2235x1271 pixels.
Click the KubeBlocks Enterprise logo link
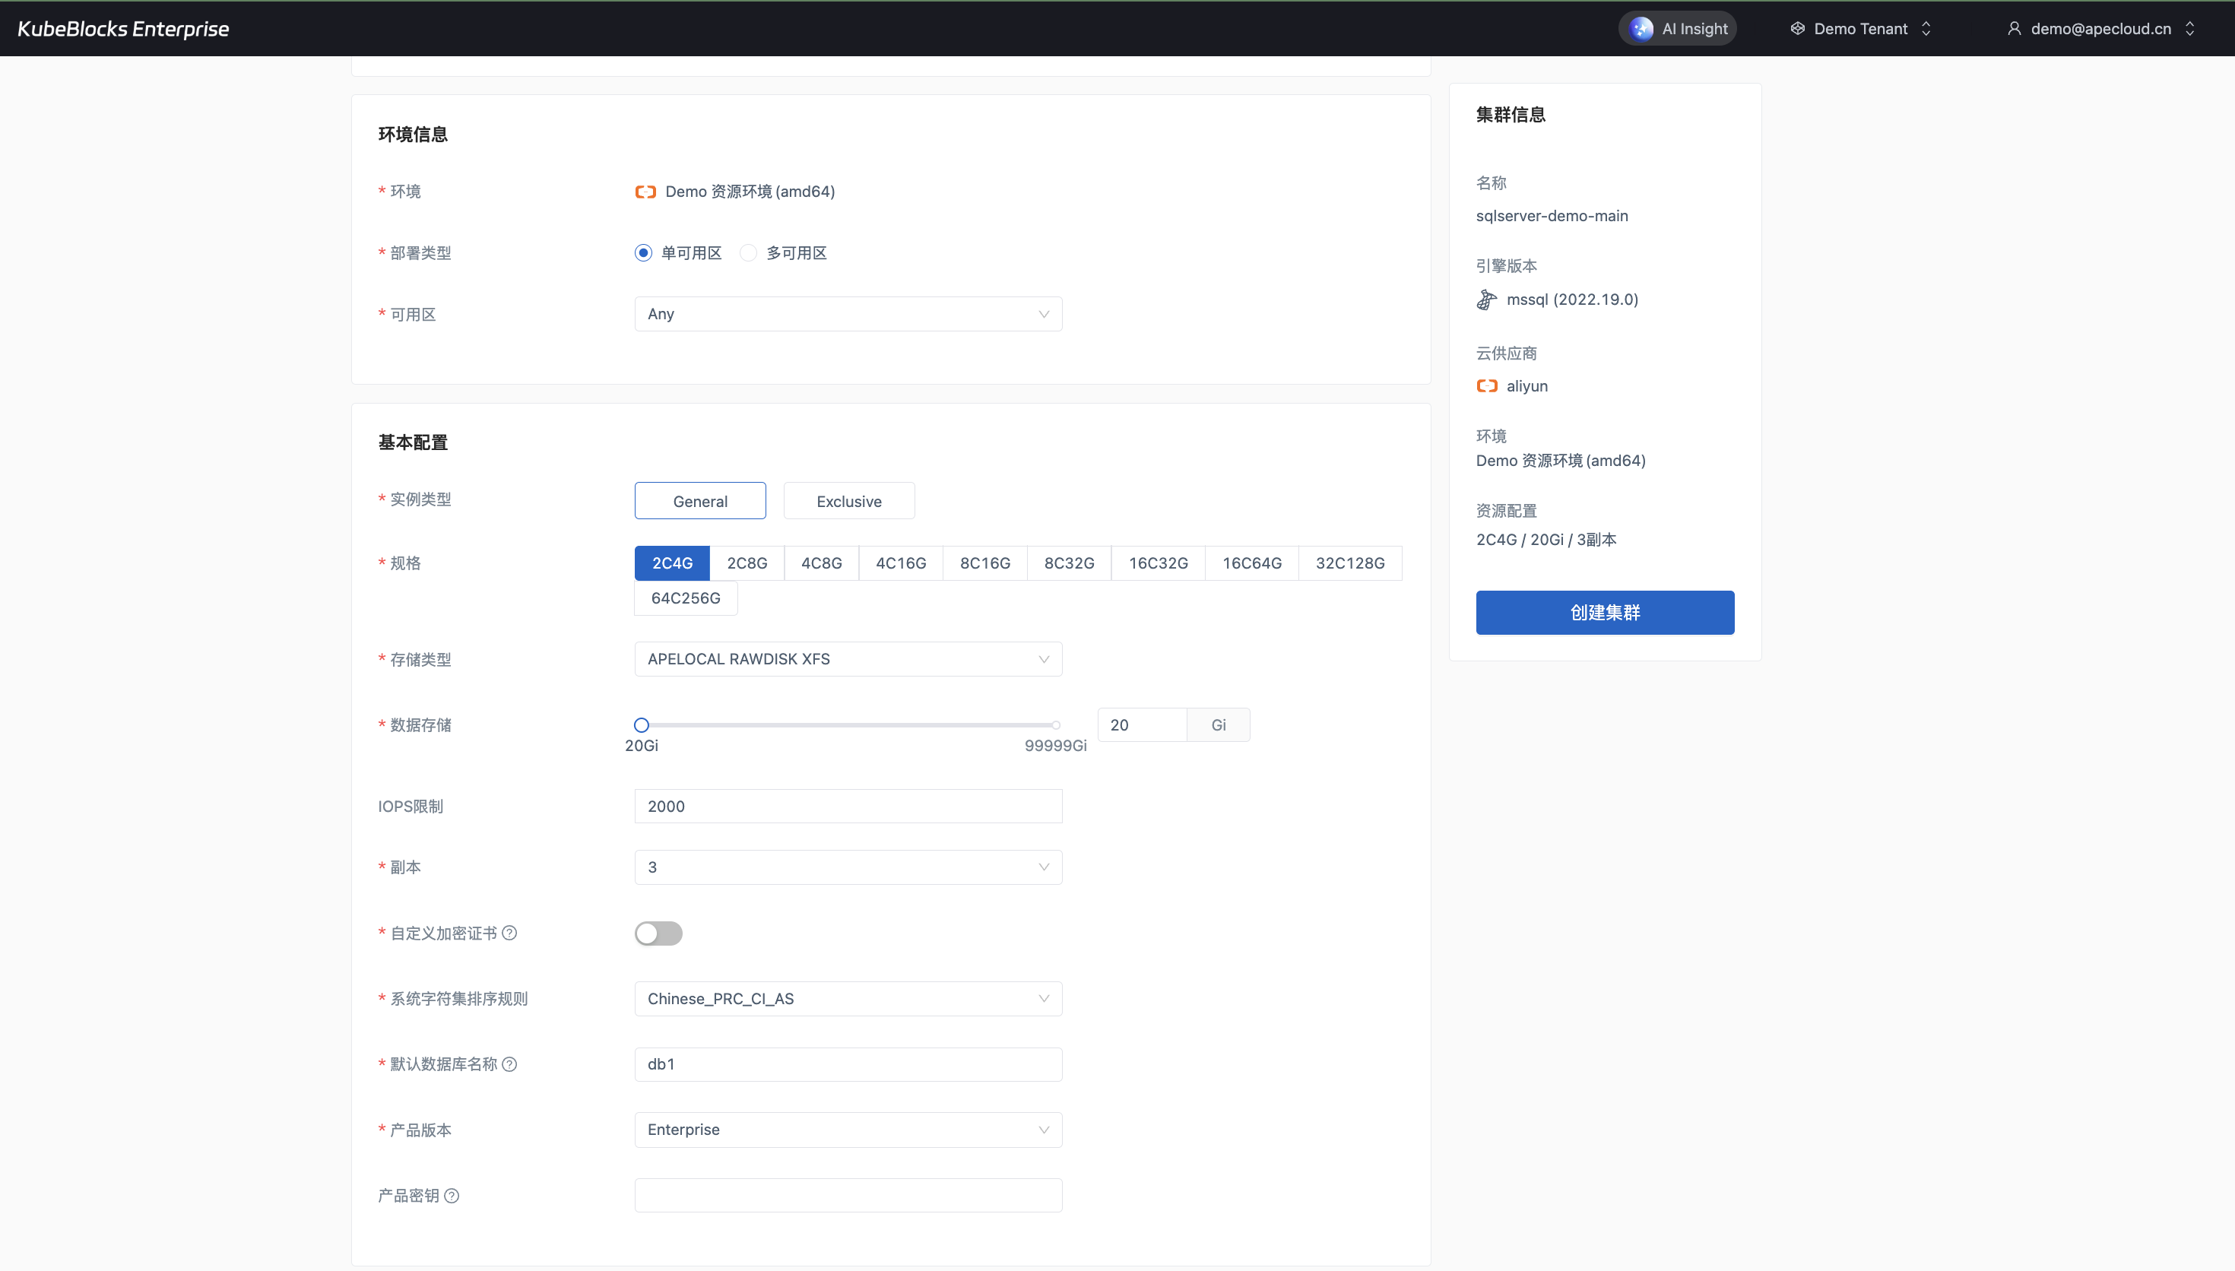coord(123,29)
